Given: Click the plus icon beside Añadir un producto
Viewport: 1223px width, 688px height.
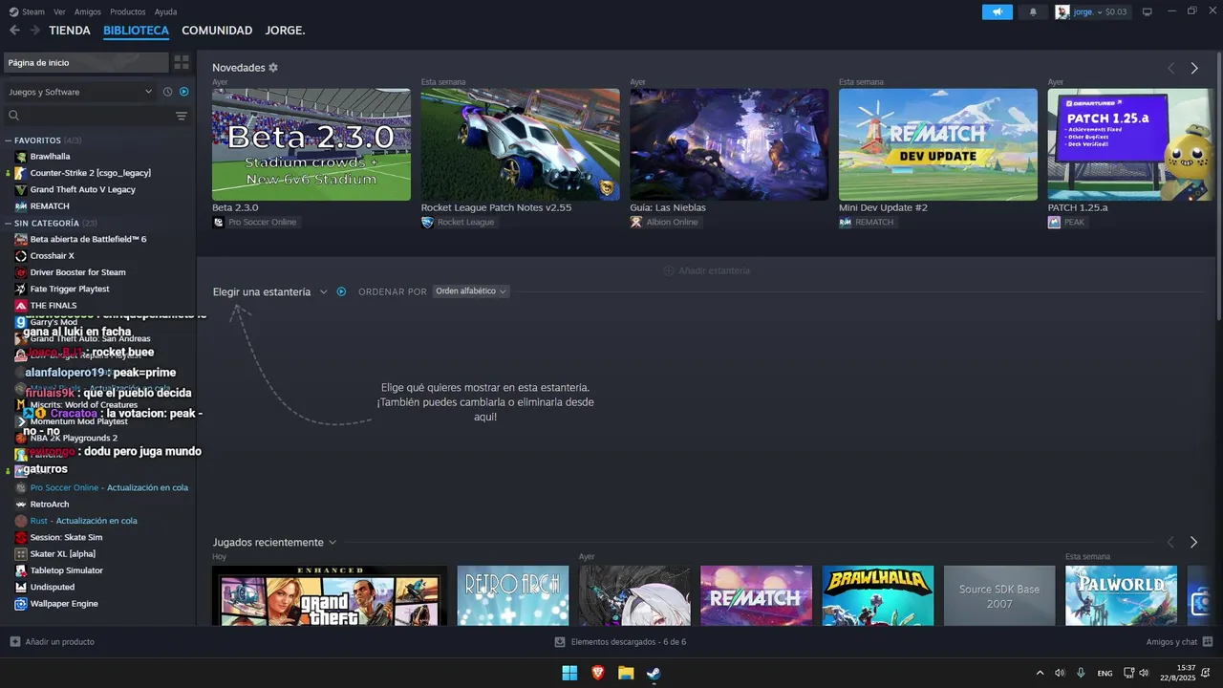Looking at the screenshot, I should (x=14, y=642).
